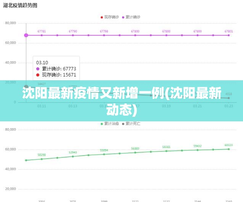
Task: Click the tooltip date 03.10
Action: tap(42, 63)
